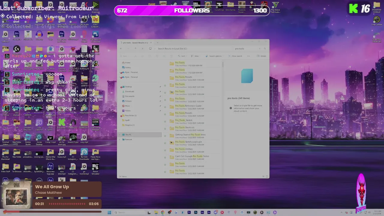The width and height of the screenshot is (384, 216).
Task: Open the Sort dropdown in Explorer
Action: tap(182, 56)
